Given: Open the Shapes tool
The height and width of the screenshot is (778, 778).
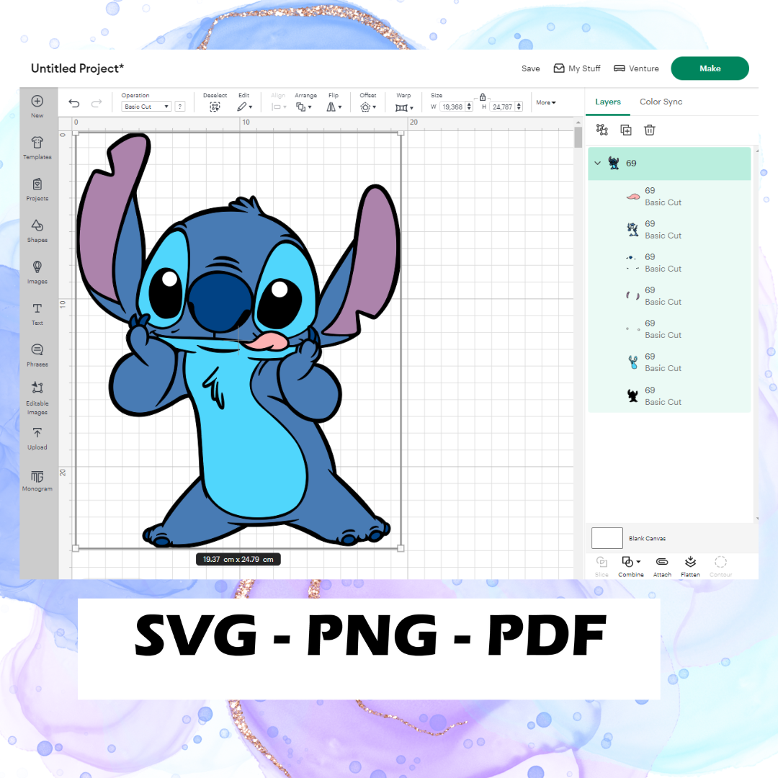Looking at the screenshot, I should [x=37, y=231].
